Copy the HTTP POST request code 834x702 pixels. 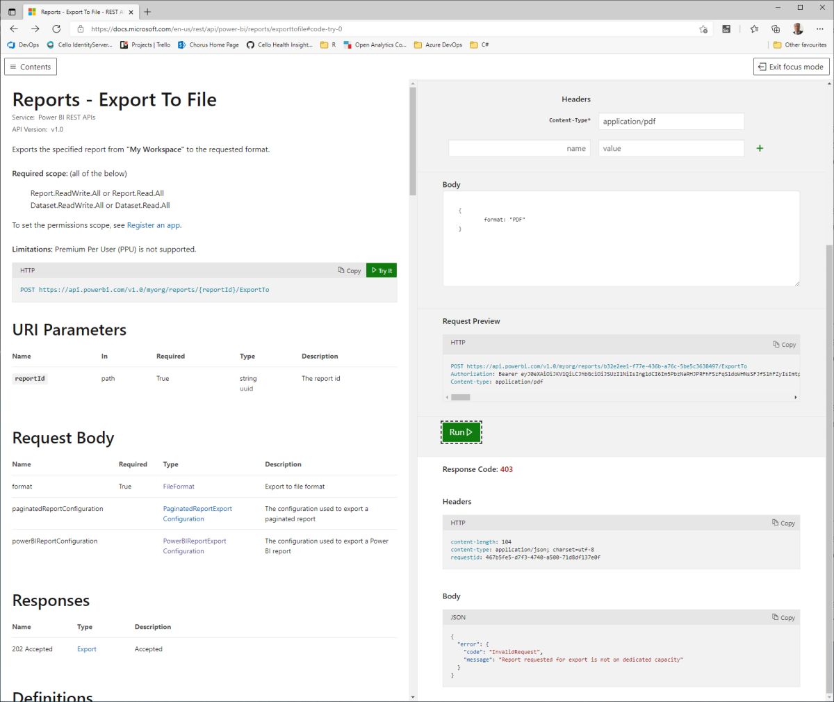click(350, 270)
